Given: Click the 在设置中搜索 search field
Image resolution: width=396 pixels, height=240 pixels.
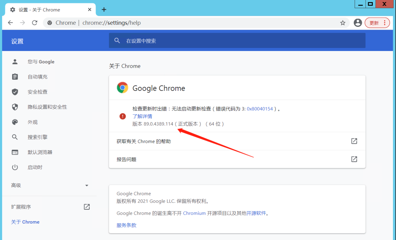Looking at the screenshot, I should click(237, 41).
